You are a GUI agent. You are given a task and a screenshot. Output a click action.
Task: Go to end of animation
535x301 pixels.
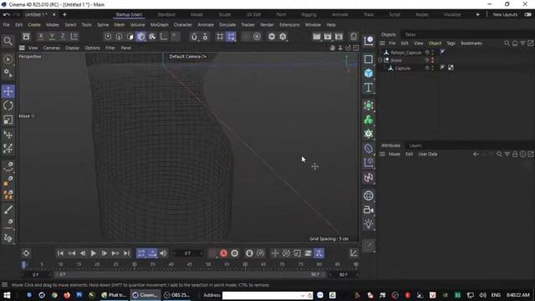click(x=126, y=253)
